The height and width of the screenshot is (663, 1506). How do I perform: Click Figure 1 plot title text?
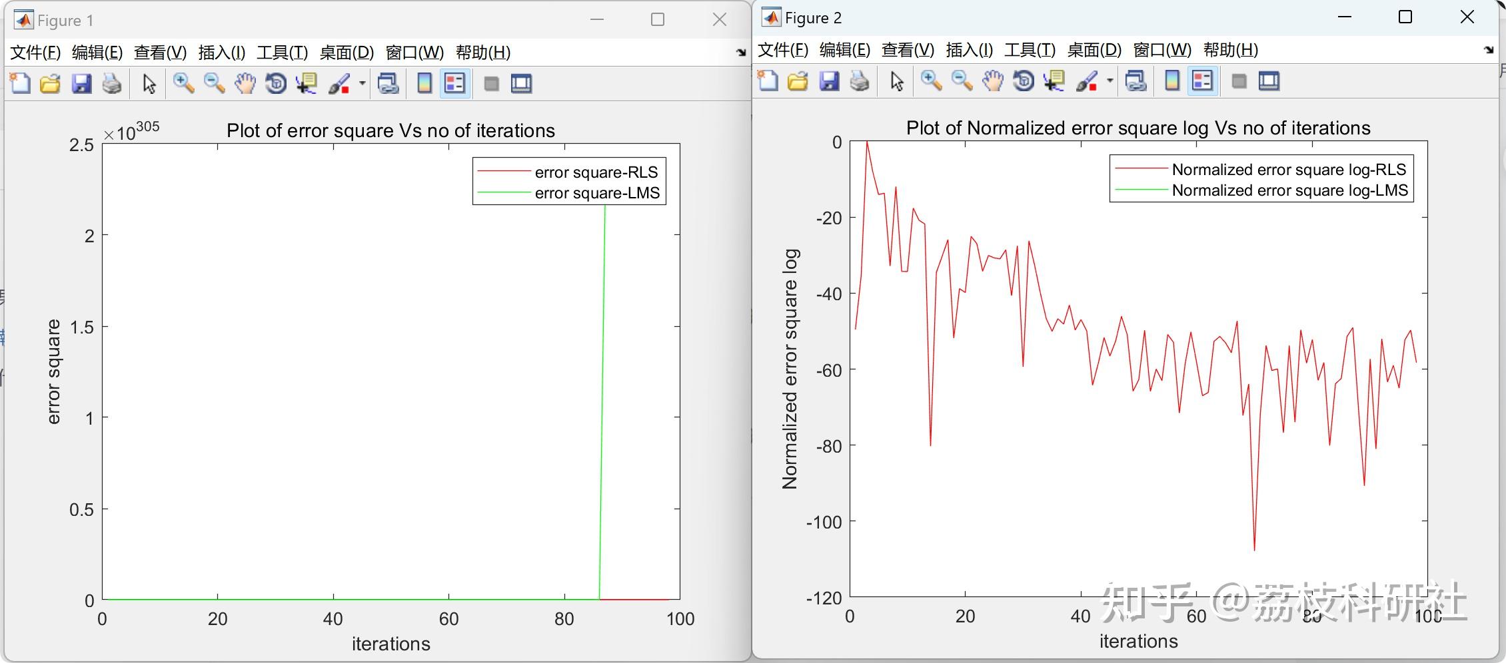click(390, 130)
